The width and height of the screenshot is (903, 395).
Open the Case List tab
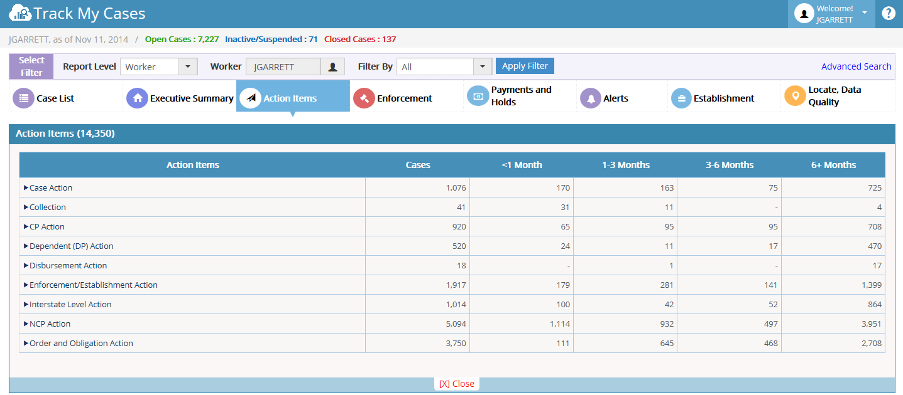tap(66, 97)
